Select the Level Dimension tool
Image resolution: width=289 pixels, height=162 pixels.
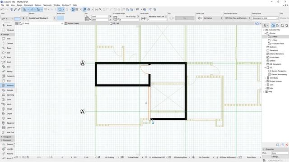point(7,149)
